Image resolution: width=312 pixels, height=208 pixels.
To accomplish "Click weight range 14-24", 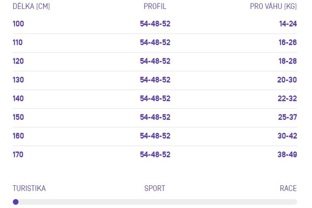I will (x=288, y=24).
